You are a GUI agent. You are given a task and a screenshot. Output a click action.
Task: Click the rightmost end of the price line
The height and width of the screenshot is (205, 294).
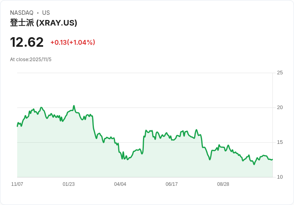click(x=272, y=159)
